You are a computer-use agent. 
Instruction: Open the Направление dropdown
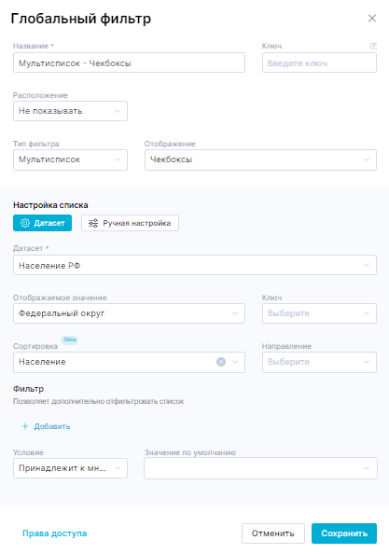coord(319,362)
